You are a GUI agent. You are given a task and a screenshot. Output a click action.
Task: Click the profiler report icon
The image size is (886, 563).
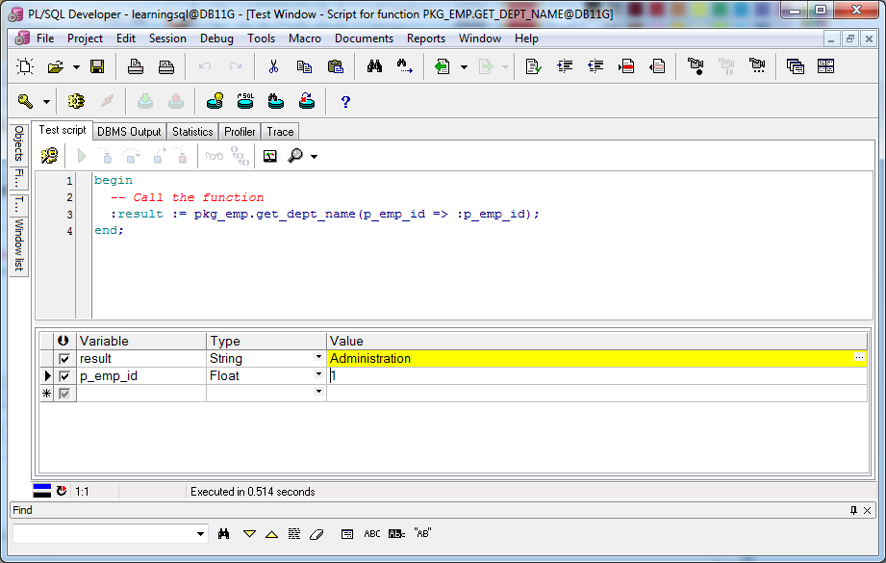(270, 156)
